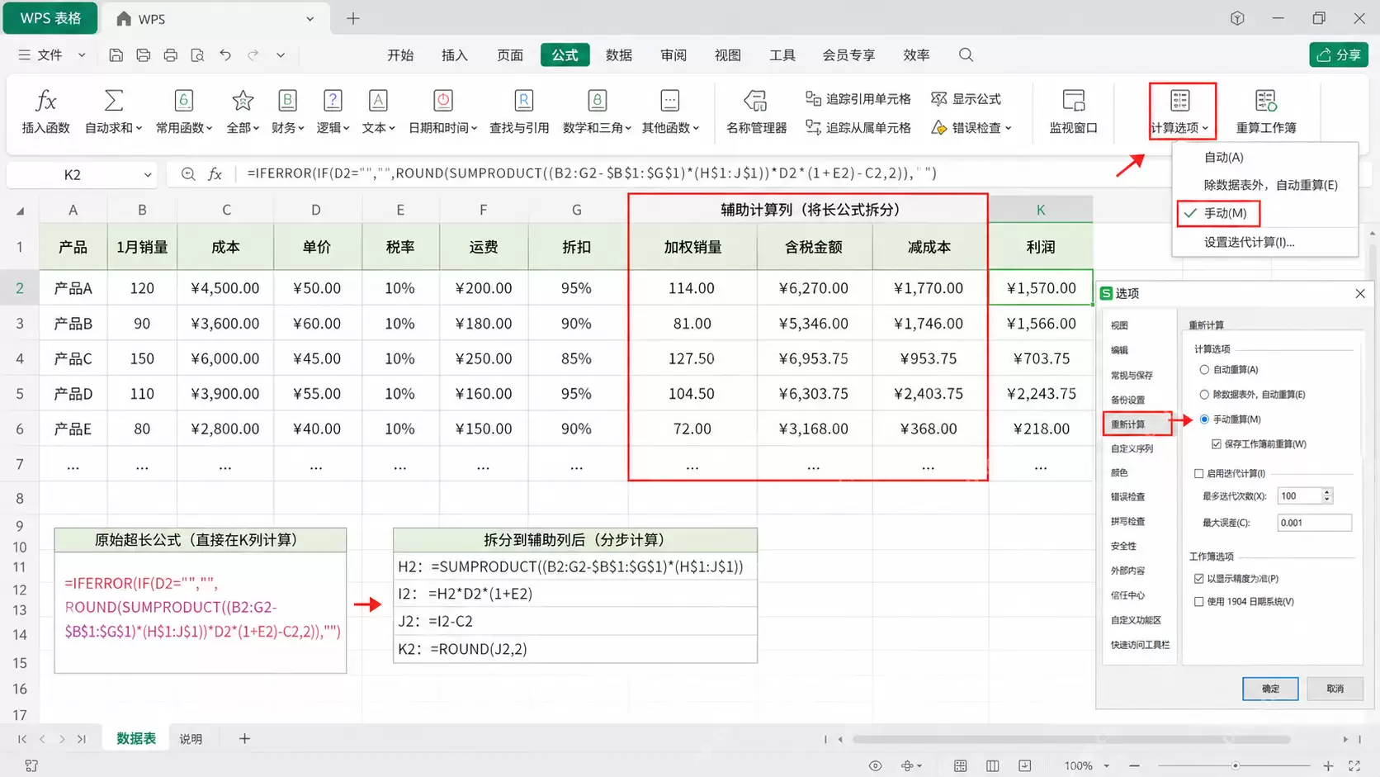The width and height of the screenshot is (1380, 777).
Task: Click the Save icon in quick toolbar
Action: [116, 55]
